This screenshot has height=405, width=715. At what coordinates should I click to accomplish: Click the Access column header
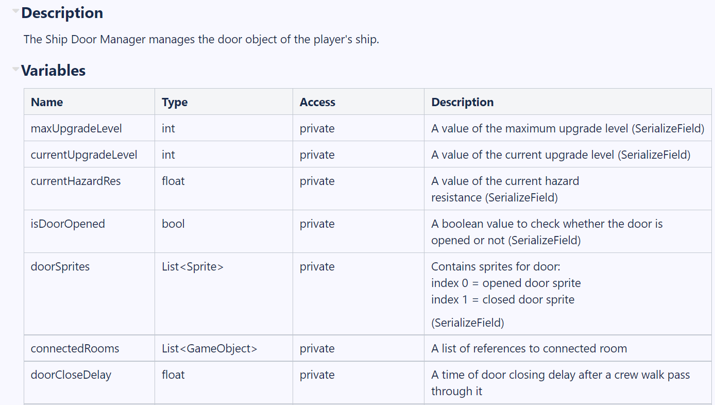click(358, 102)
